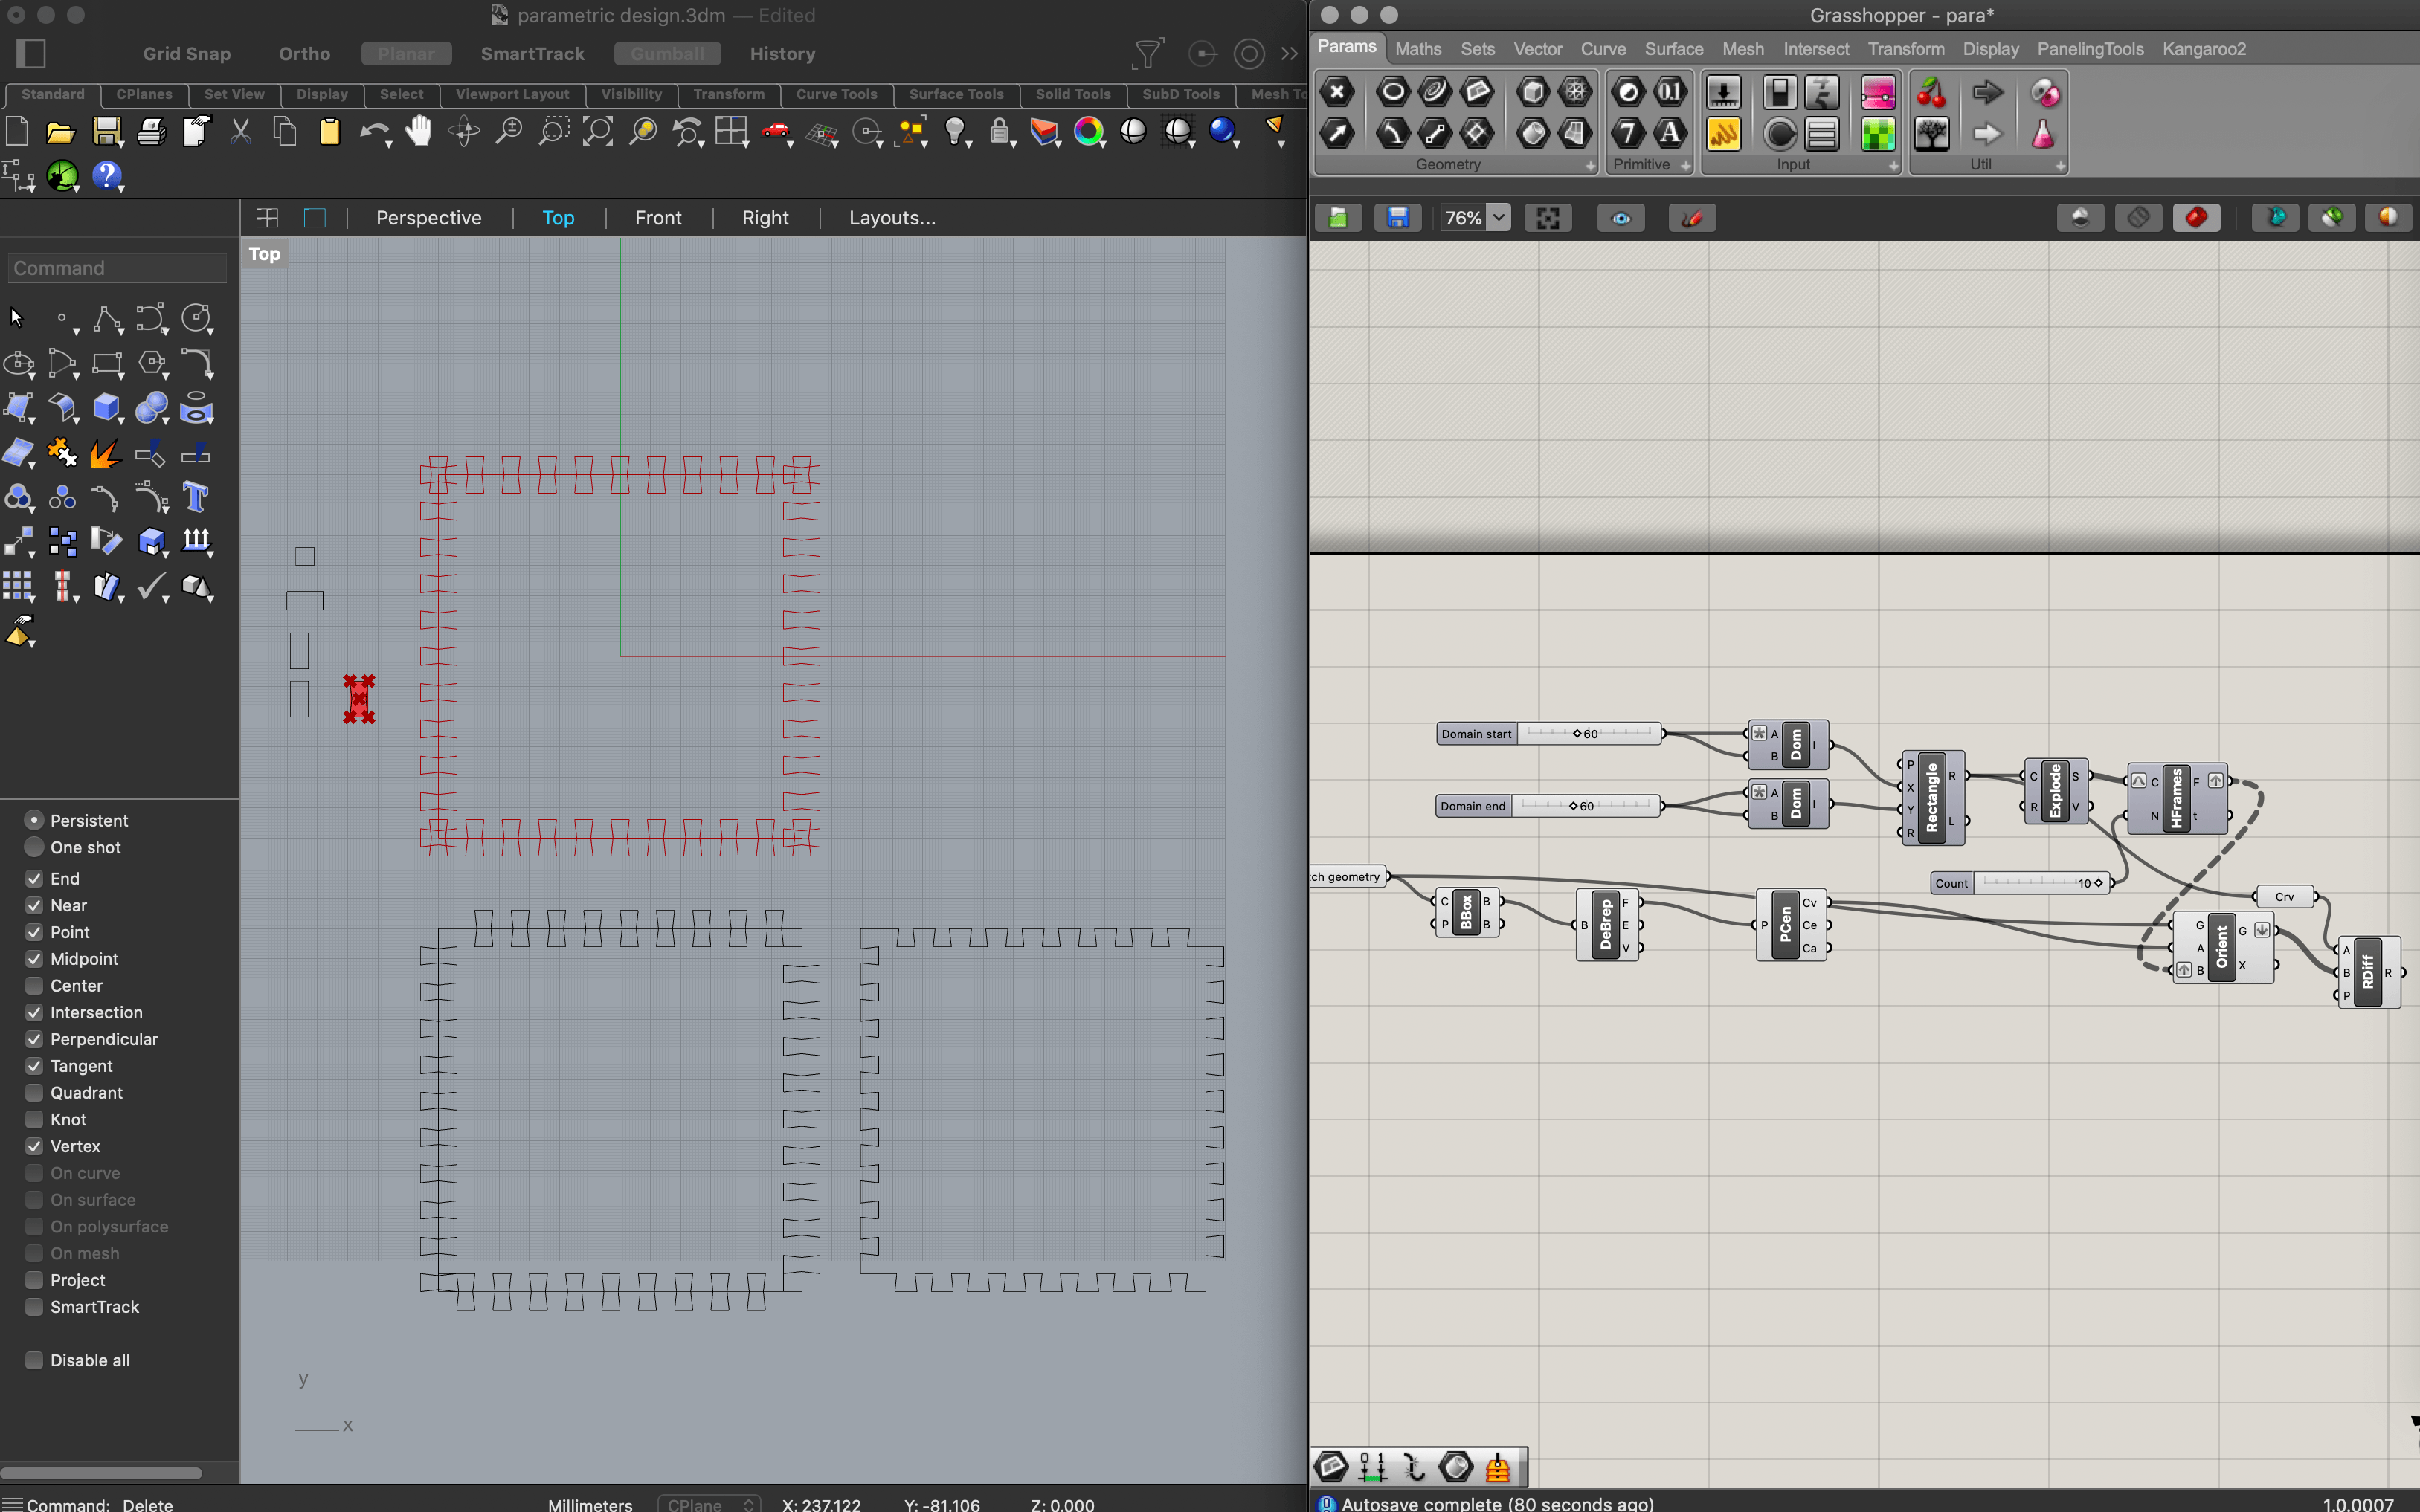Click the Domain end slider
2420x1512 pixels.
click(1548, 806)
